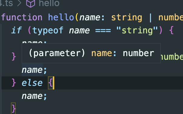Select the .ts file breadcrumb segment
183x114 pixels.
pyautogui.click(x=6, y=3)
